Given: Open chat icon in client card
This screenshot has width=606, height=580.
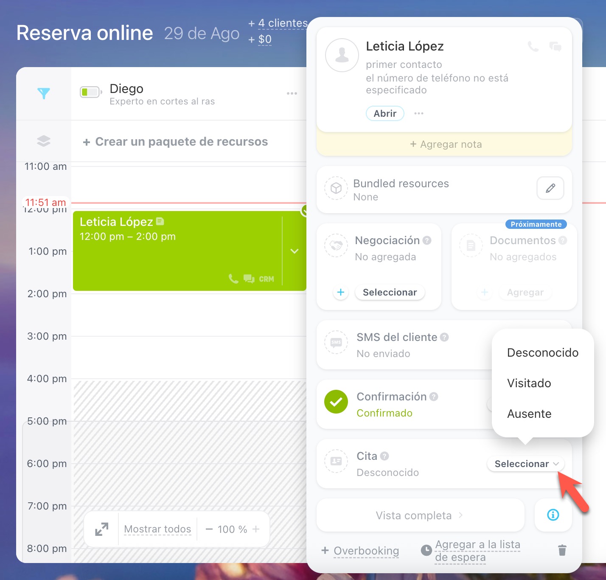Looking at the screenshot, I should [x=555, y=46].
